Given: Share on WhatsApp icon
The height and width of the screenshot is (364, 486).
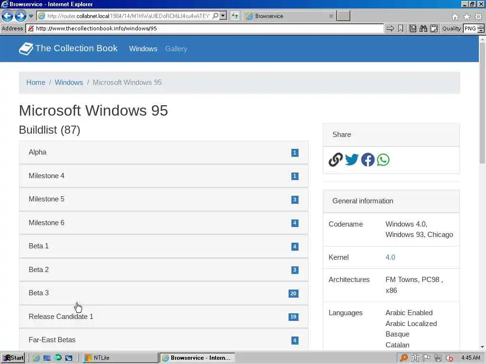Looking at the screenshot, I should click(383, 160).
